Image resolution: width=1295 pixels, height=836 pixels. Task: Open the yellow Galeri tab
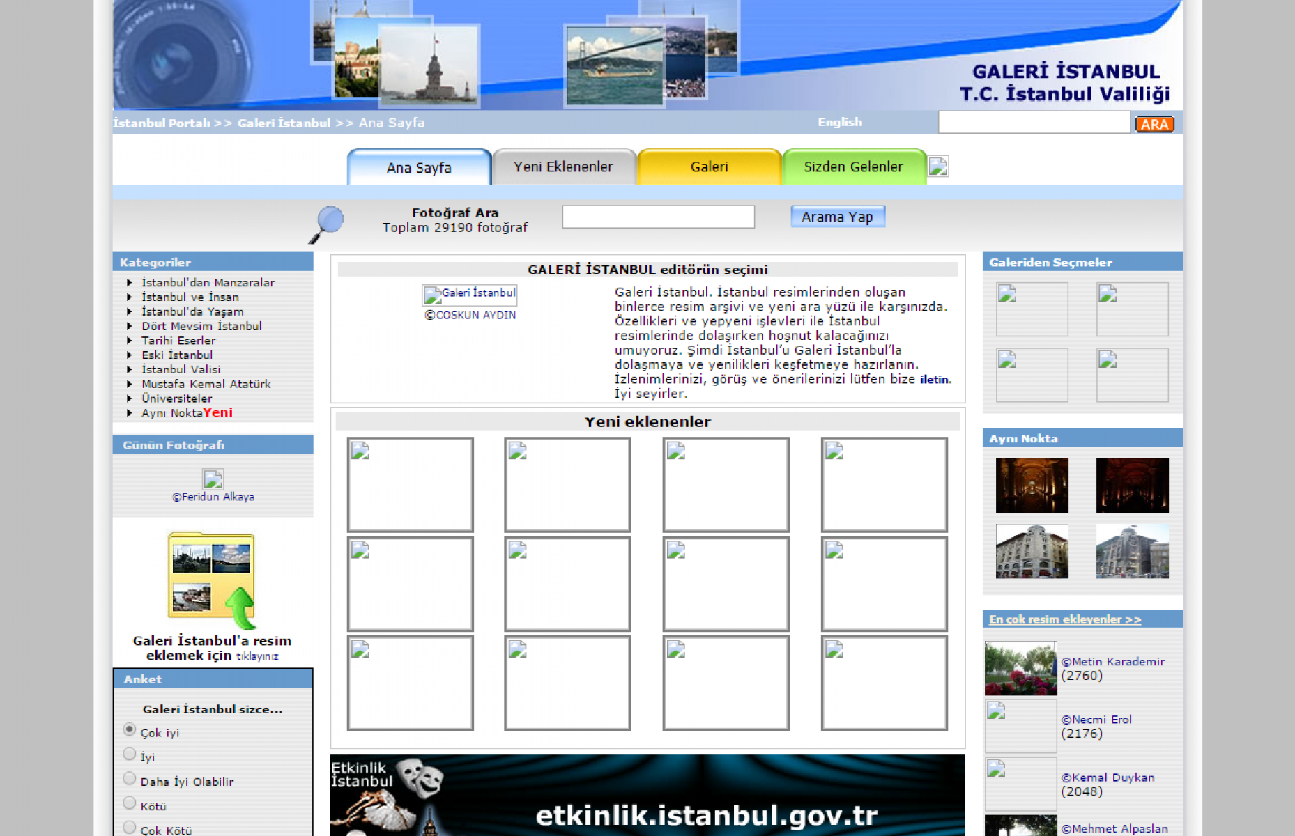[x=709, y=167]
